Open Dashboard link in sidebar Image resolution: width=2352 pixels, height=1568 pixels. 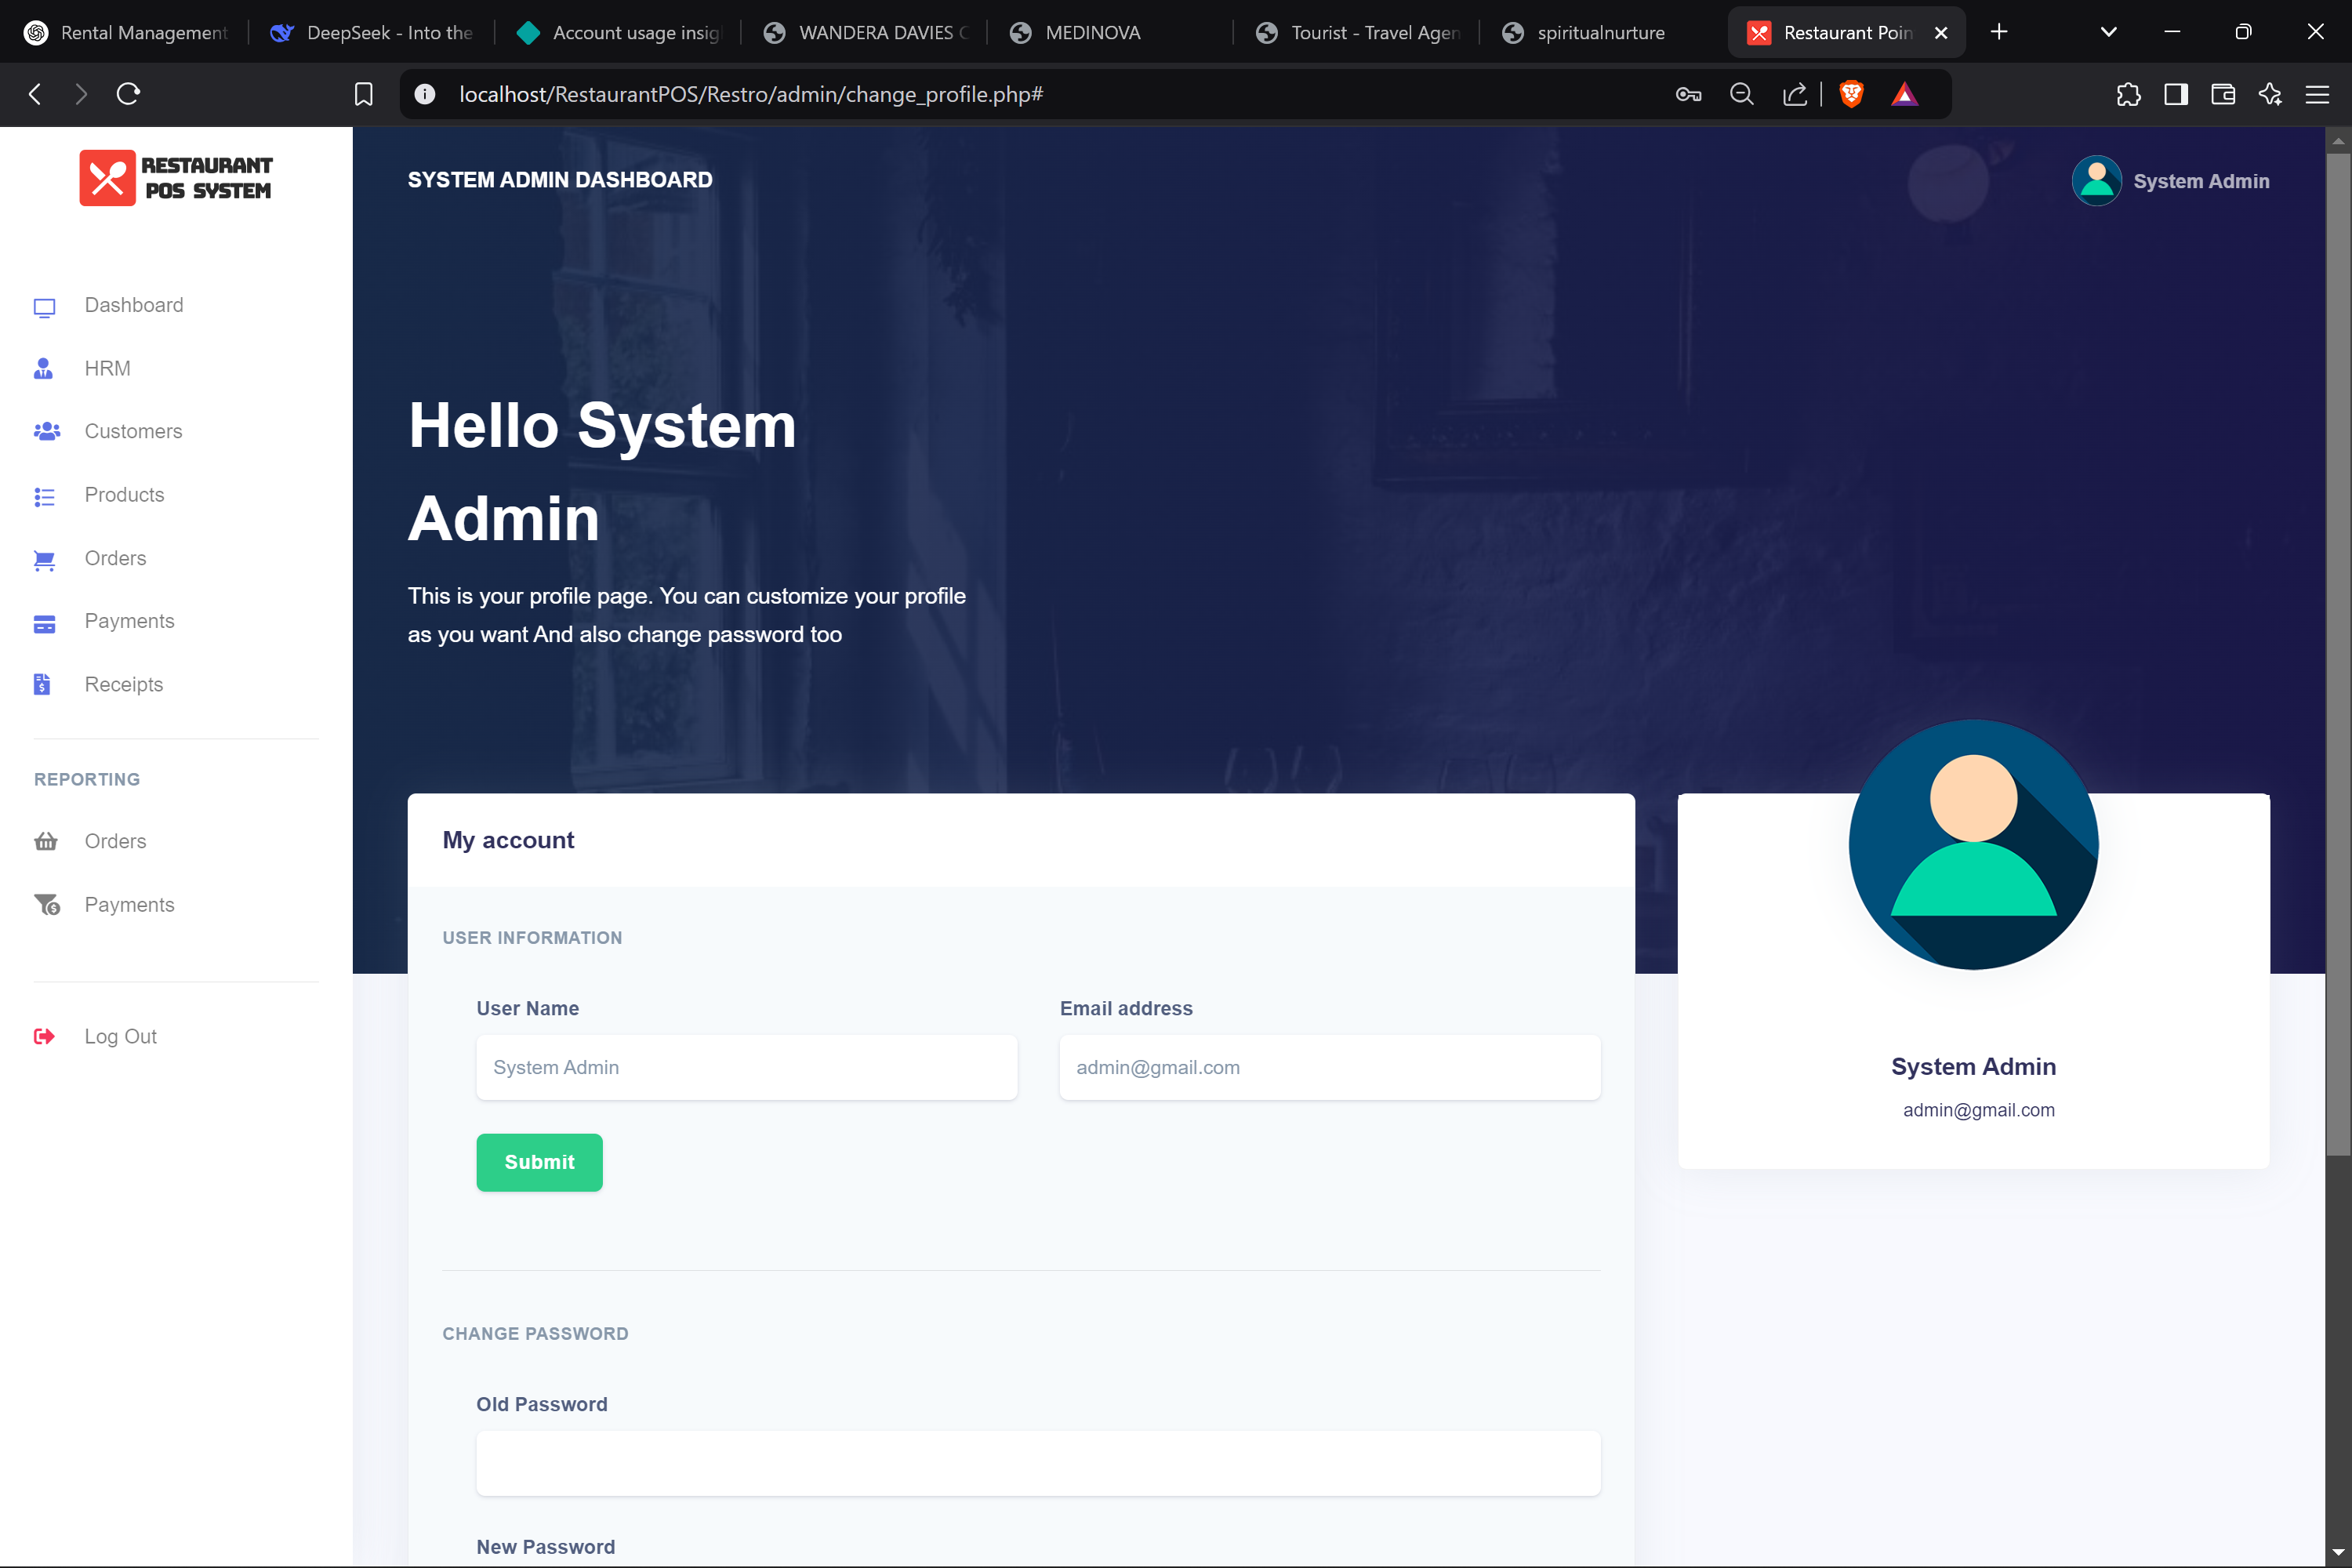pyautogui.click(x=134, y=305)
